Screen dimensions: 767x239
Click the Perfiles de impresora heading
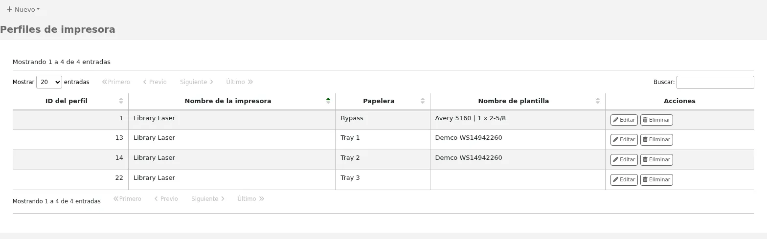pos(58,29)
